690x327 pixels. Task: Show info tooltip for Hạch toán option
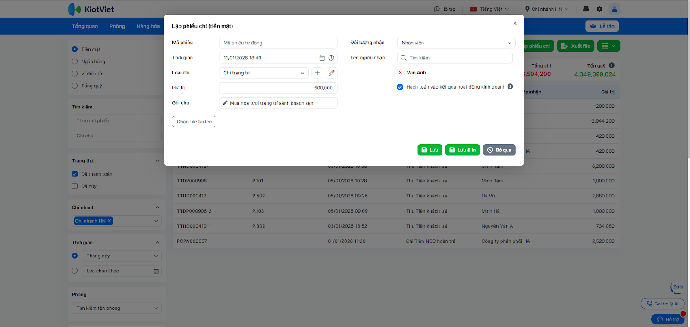click(510, 86)
